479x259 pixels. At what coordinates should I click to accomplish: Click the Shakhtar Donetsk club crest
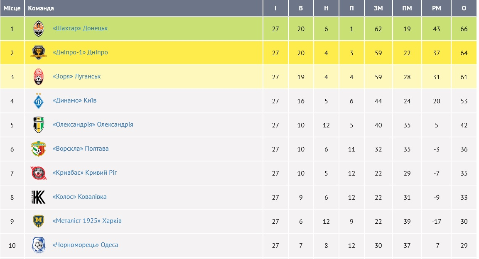click(x=39, y=29)
